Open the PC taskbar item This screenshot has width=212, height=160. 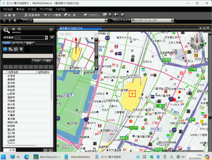(15, 157)
